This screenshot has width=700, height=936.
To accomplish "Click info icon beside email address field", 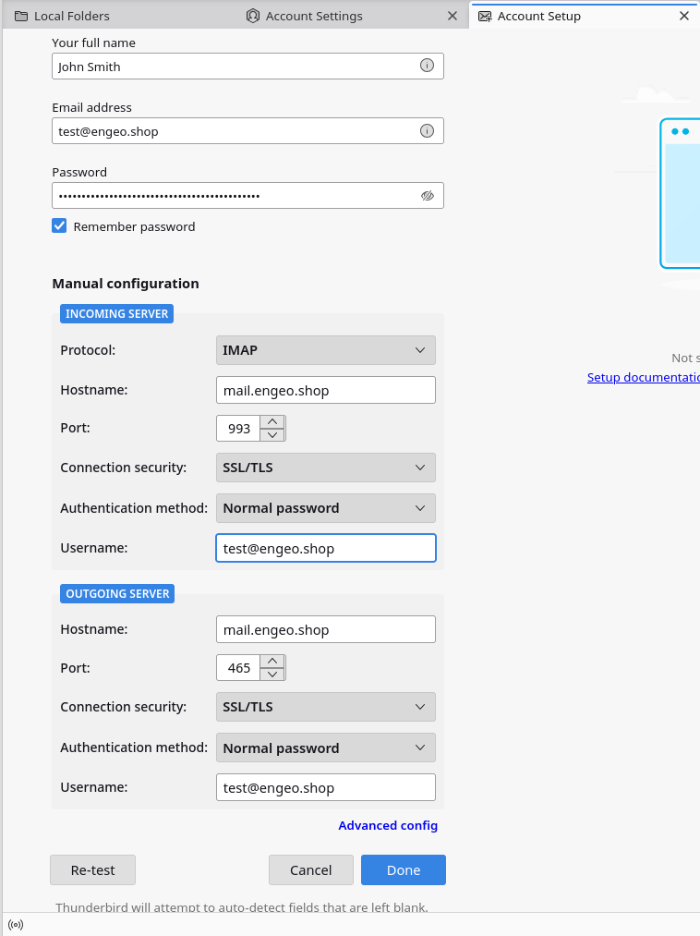I will pos(427,131).
